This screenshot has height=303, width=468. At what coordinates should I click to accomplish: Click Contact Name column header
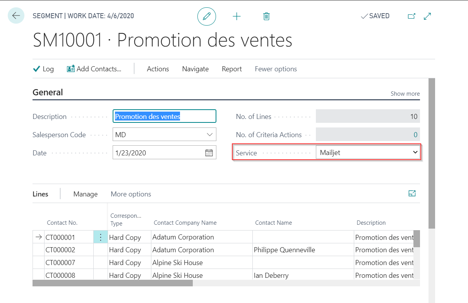tap(273, 223)
